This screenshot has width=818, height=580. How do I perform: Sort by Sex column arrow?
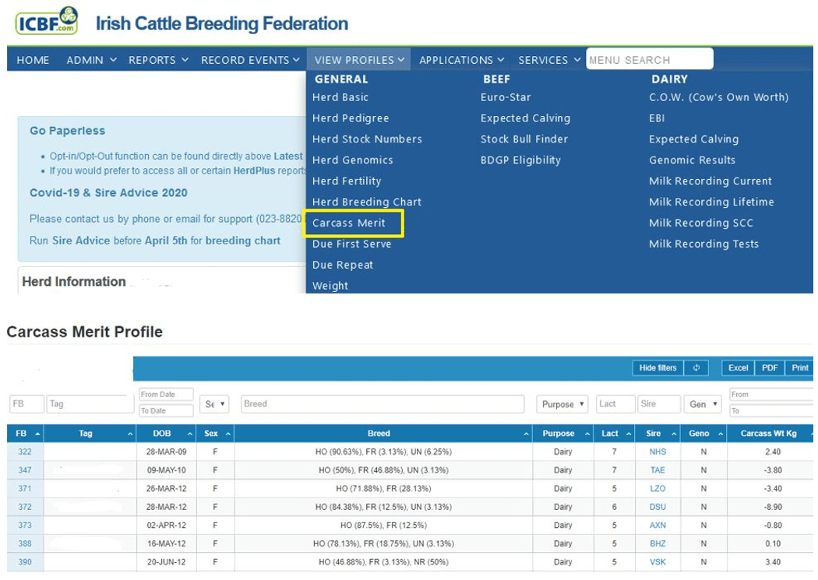(x=228, y=434)
